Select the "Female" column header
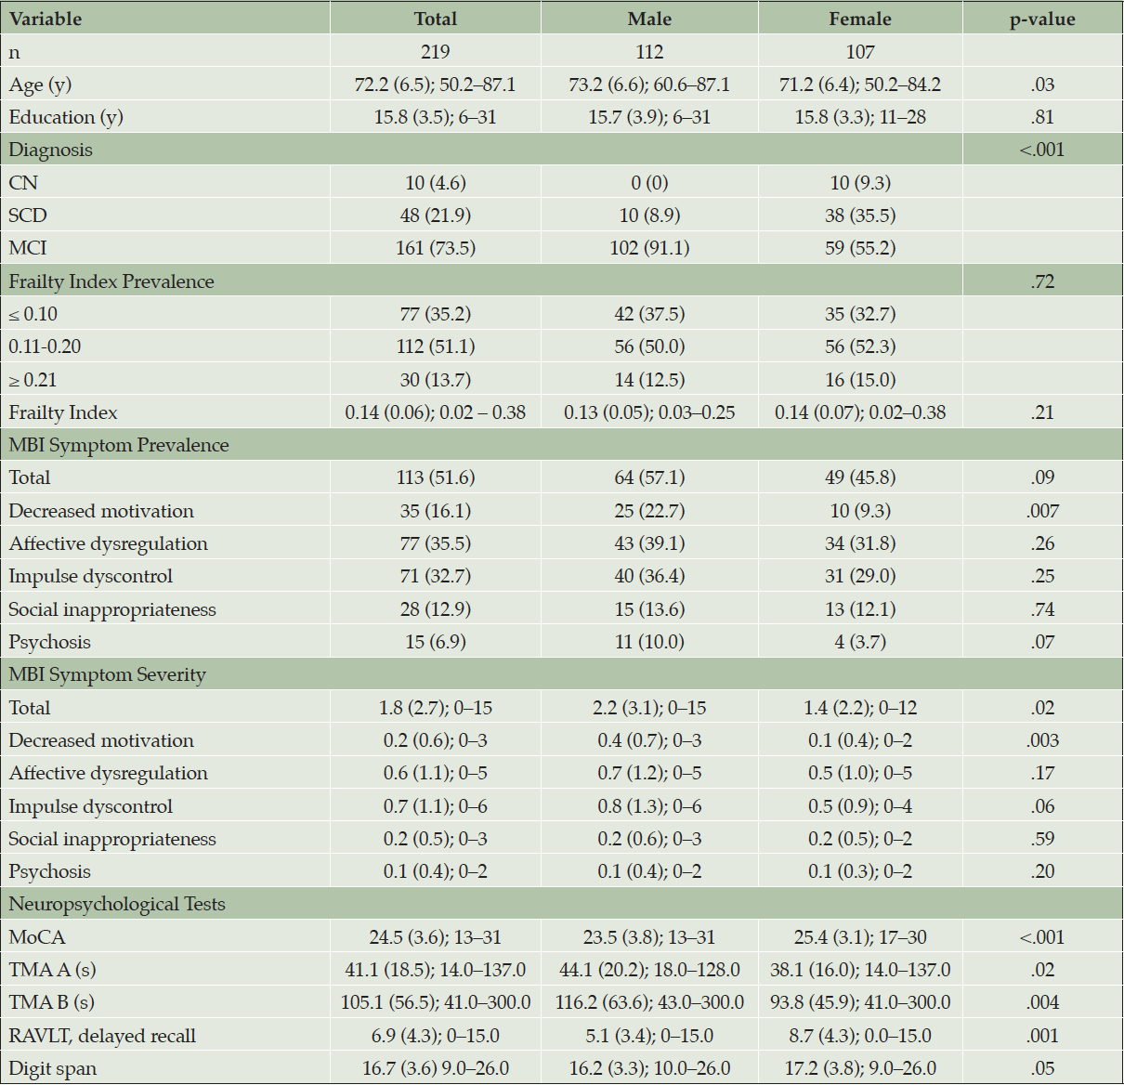1124x1085 pixels. pyautogui.click(x=860, y=19)
